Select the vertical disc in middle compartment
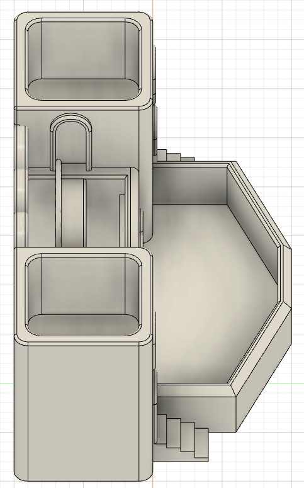The height and width of the screenshot is (488, 304). 72,212
